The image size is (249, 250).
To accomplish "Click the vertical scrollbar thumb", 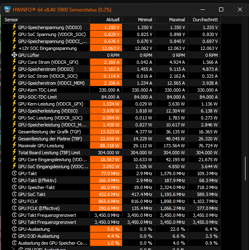I will tap(245, 169).
